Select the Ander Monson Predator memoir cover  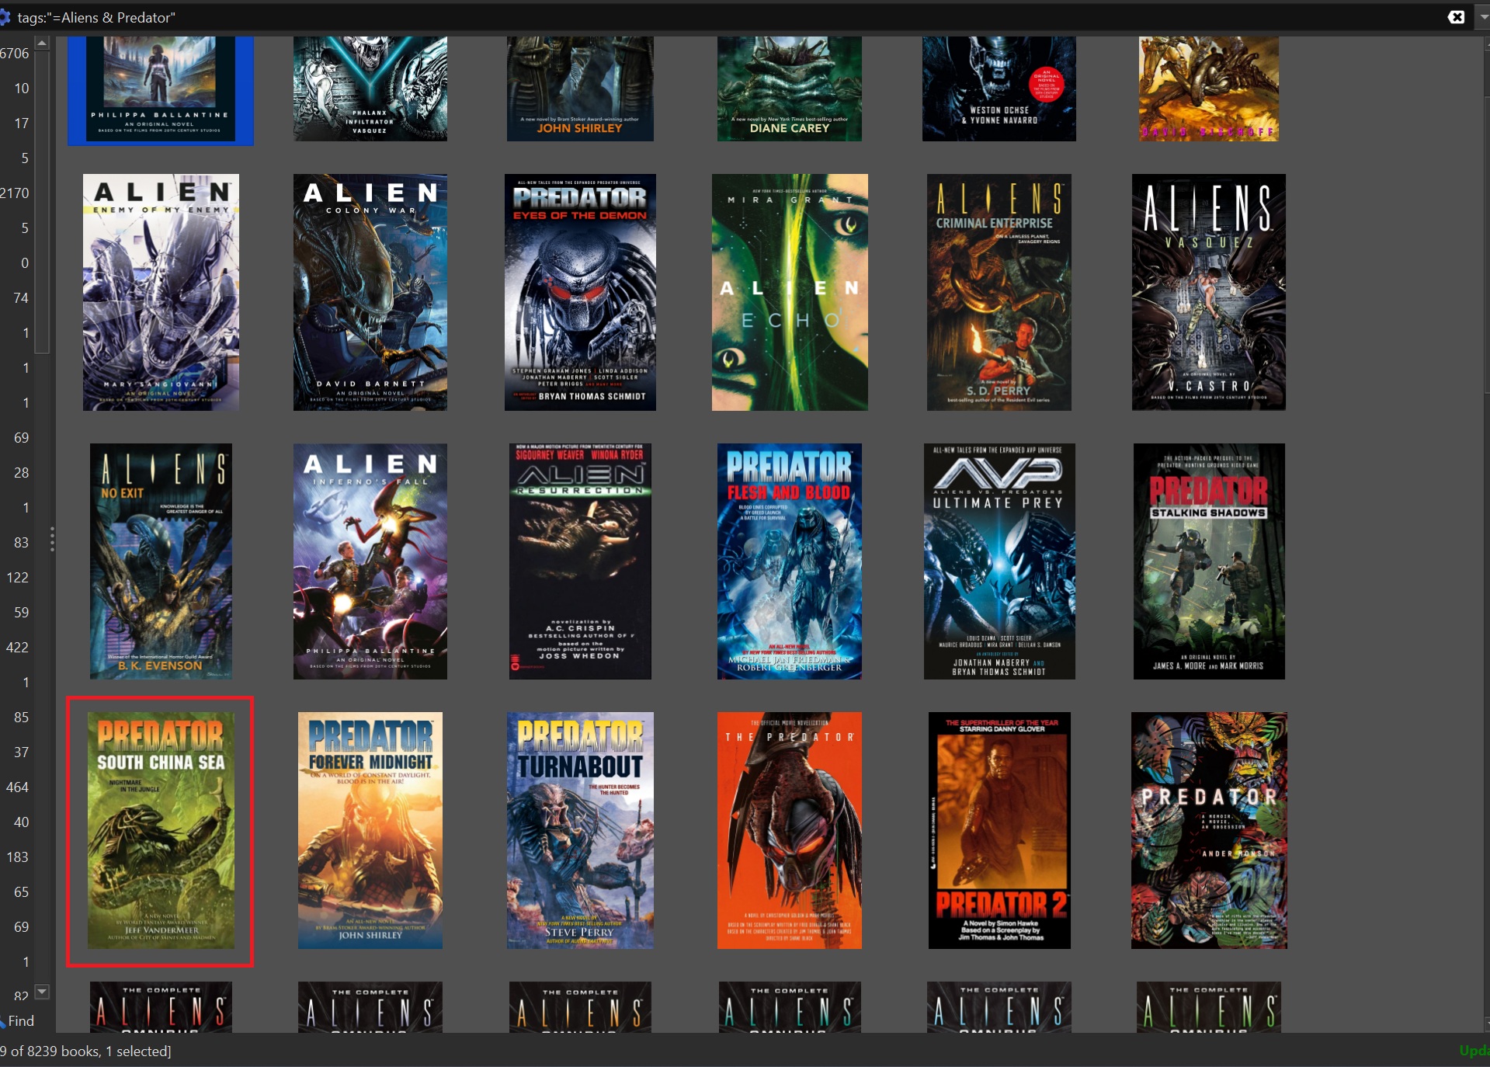pos(1209,830)
